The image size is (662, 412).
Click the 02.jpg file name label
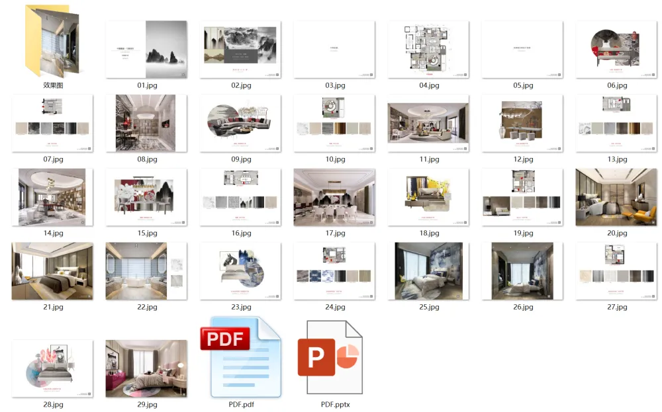click(x=240, y=85)
